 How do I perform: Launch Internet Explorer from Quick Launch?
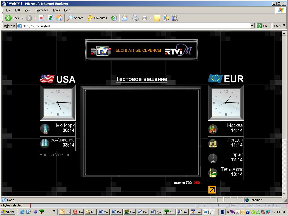click(22, 212)
